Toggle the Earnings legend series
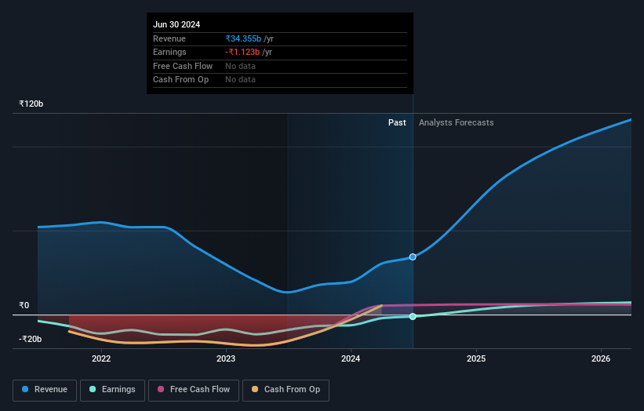This screenshot has height=411, width=644. pyautogui.click(x=112, y=390)
